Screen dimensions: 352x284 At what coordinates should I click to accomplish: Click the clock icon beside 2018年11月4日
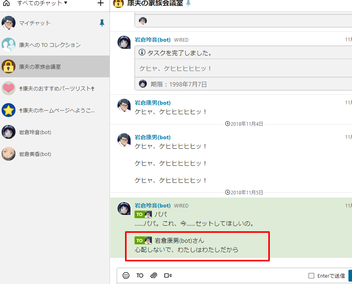pyautogui.click(x=228, y=123)
